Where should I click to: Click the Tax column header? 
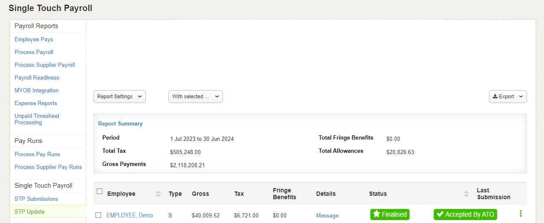[239, 194]
